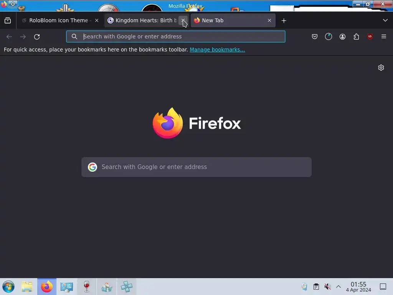The width and height of the screenshot is (393, 295).
Task: Open uBlock Origin shield icon
Action: point(370,36)
